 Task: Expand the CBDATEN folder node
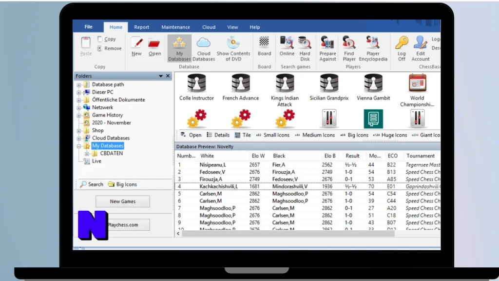(87, 154)
